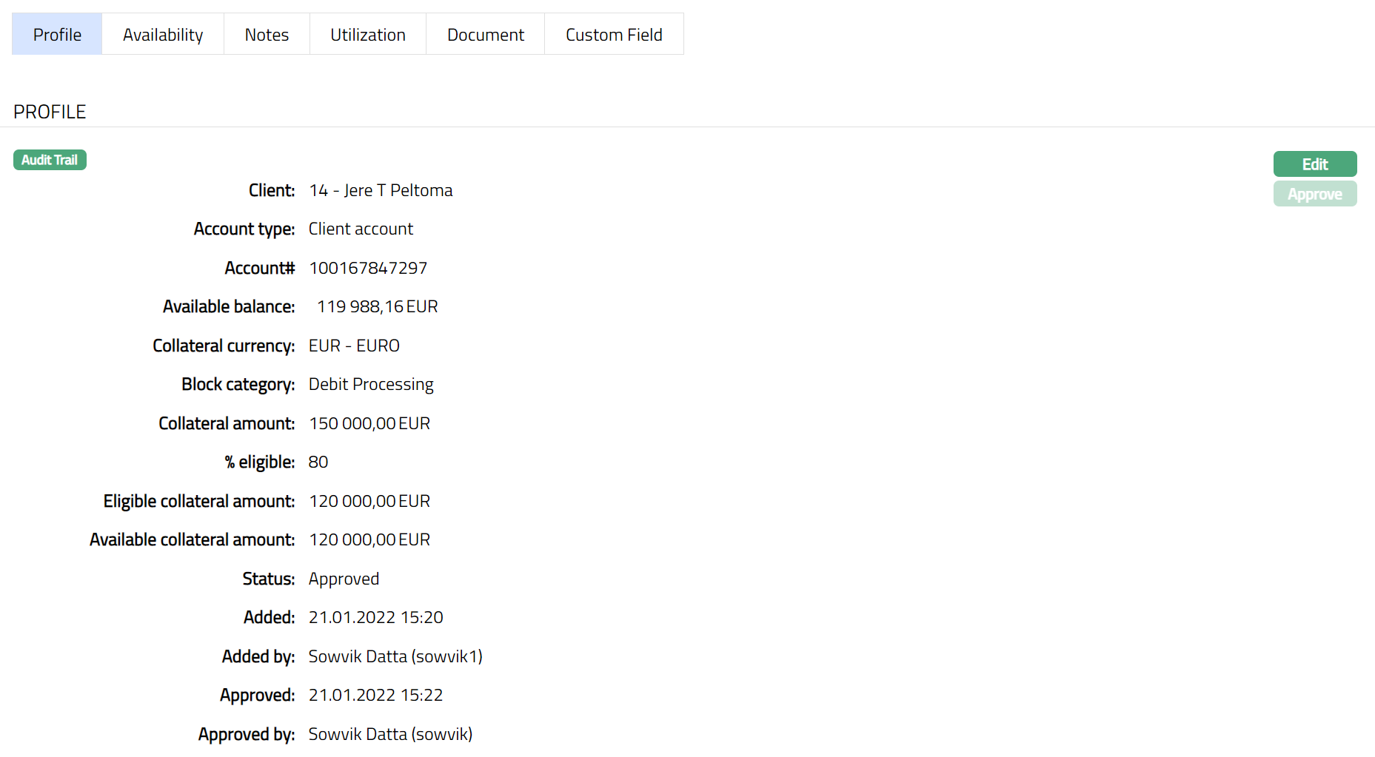Click the added by name Sowvik Datta (sowvik1)

tap(395, 656)
